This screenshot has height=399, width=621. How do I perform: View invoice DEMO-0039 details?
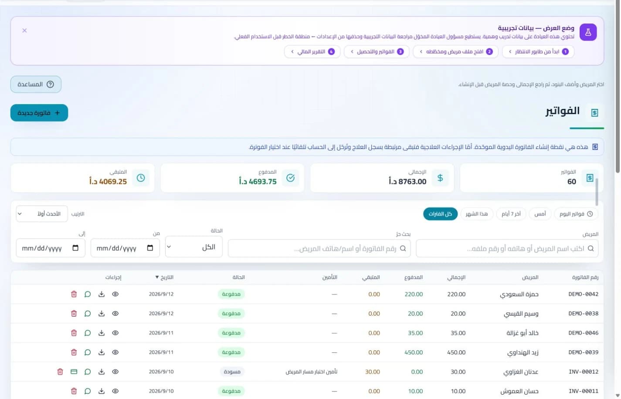click(115, 352)
